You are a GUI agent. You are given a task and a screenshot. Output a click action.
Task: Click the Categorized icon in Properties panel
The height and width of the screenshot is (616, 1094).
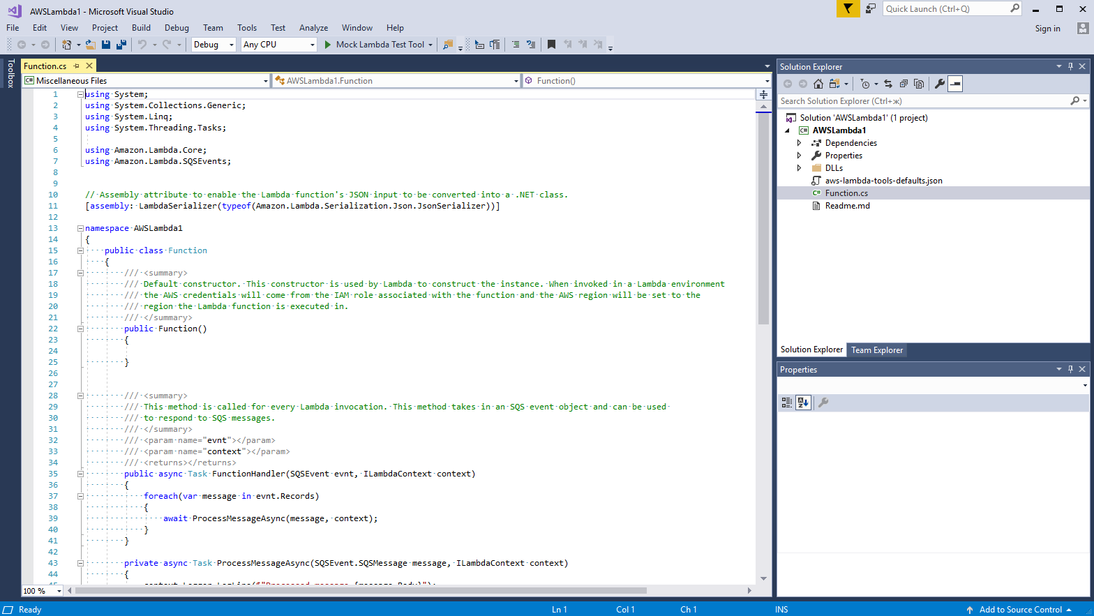(787, 403)
